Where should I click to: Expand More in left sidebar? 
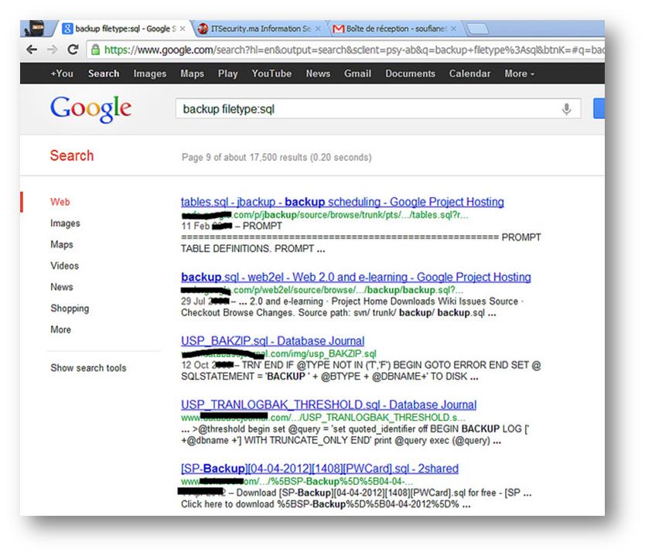[x=61, y=329]
